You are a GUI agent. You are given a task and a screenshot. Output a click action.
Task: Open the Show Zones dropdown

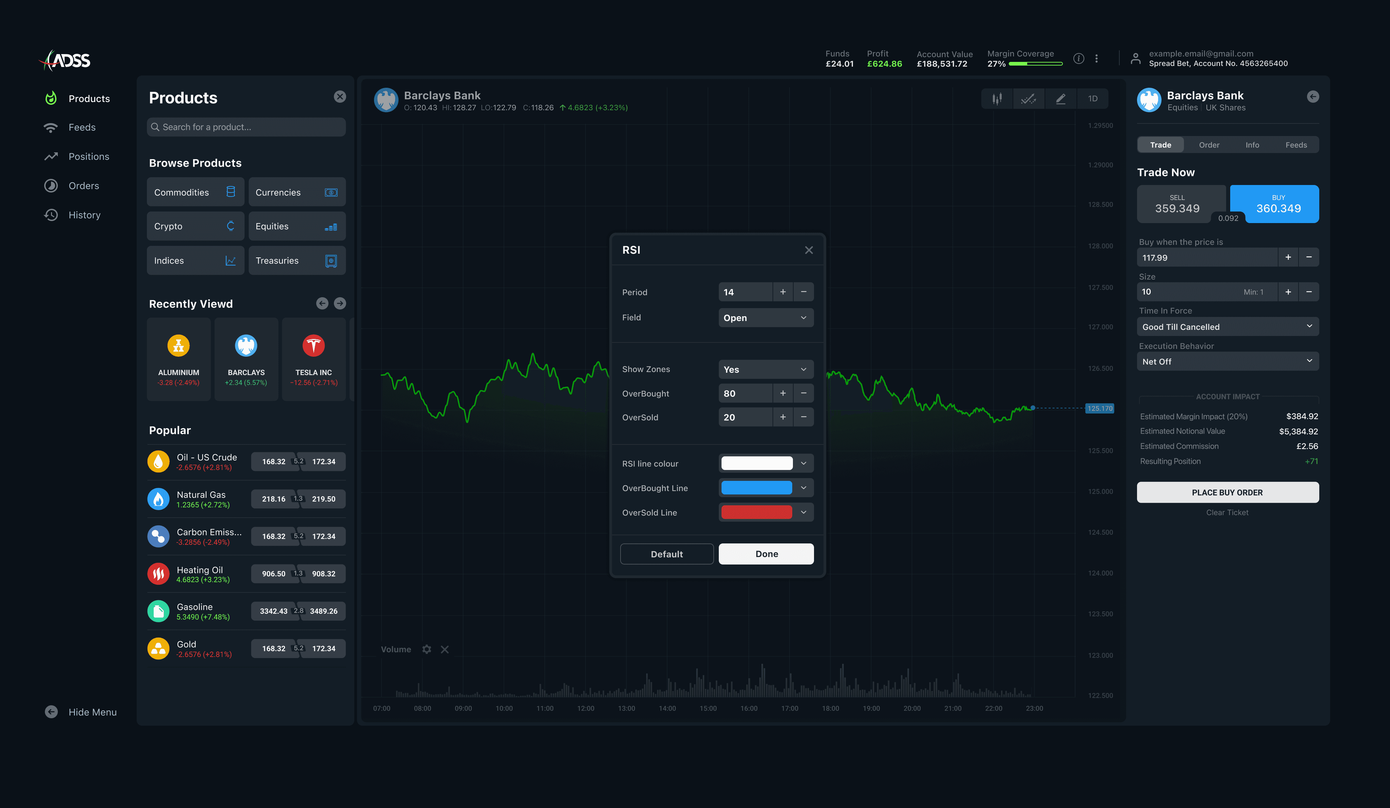click(x=766, y=370)
